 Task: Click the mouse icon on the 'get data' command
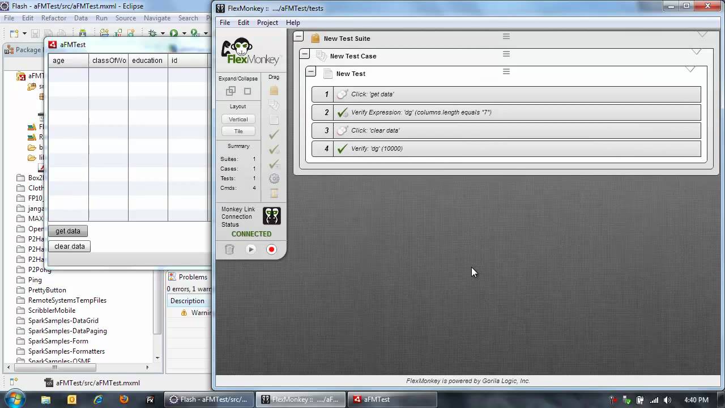click(342, 95)
